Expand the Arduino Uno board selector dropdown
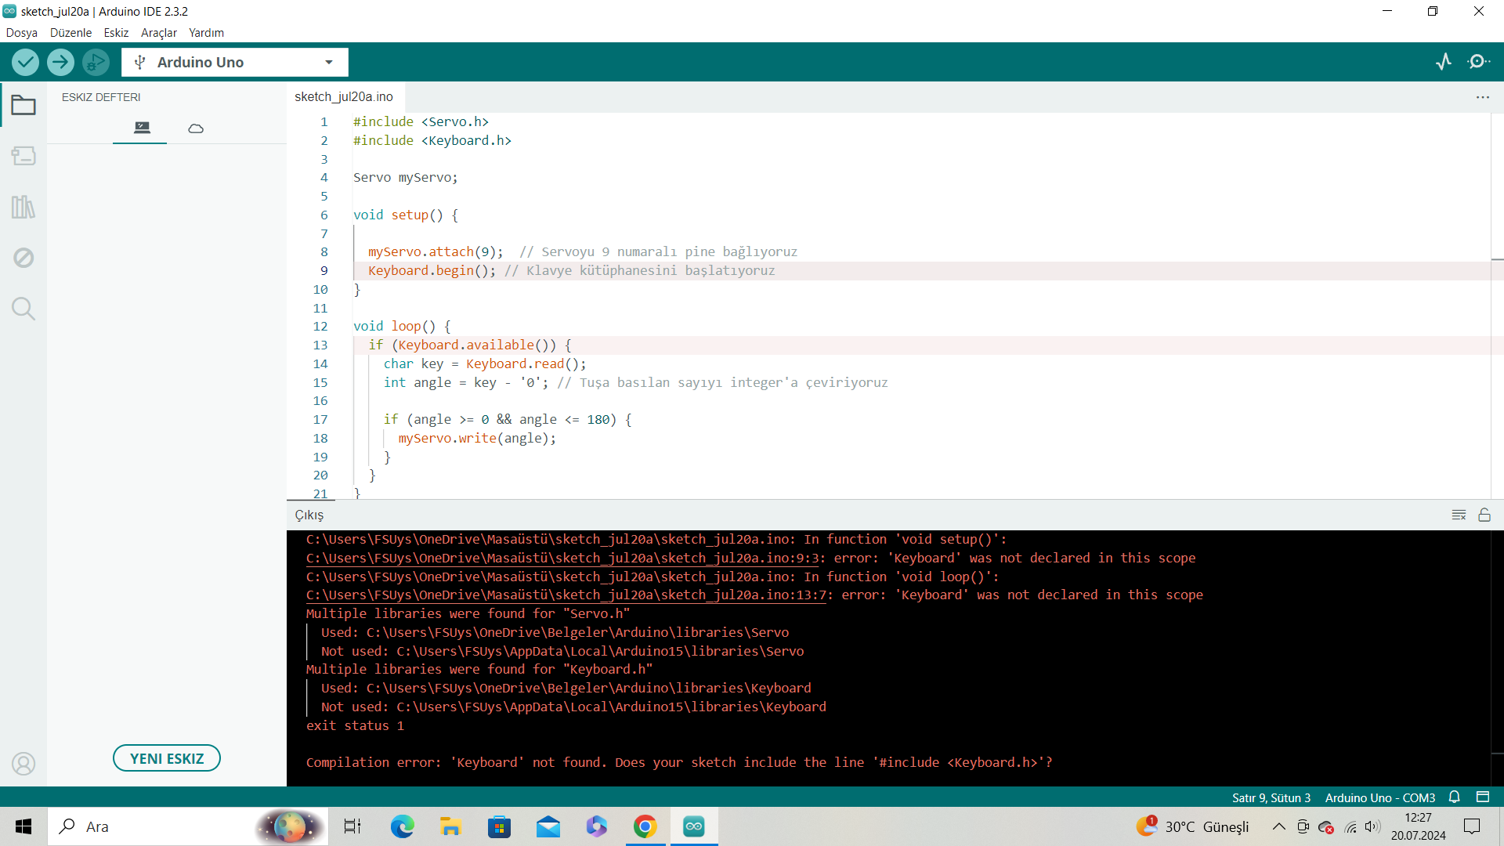Viewport: 1504px width, 846px height. (x=328, y=62)
